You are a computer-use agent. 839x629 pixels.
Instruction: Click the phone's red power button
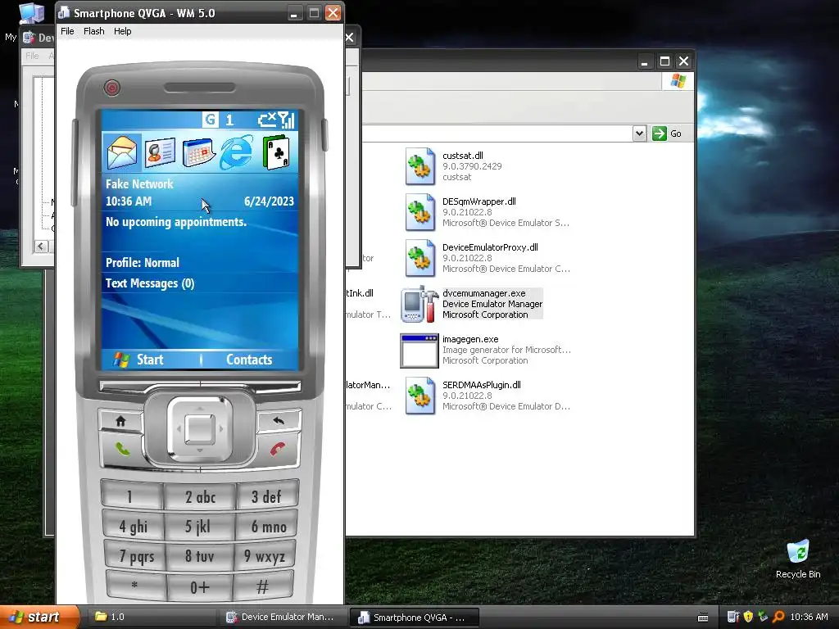coord(111,88)
